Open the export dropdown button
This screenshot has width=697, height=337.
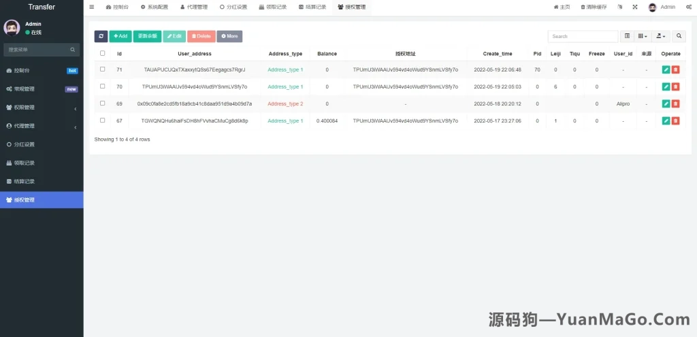(x=660, y=36)
